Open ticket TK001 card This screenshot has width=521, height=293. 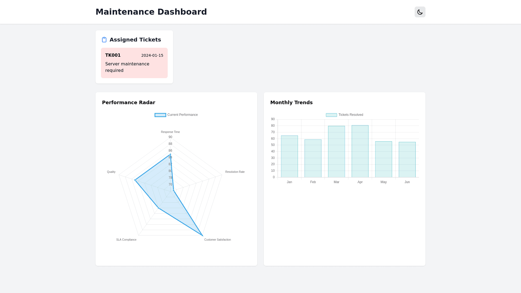pyautogui.click(x=134, y=63)
